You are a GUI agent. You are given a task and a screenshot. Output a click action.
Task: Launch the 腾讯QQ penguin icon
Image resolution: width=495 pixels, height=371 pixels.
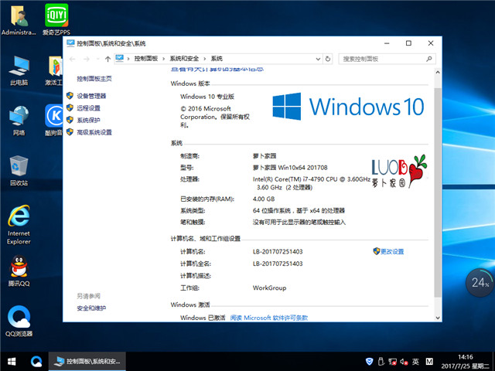click(19, 271)
